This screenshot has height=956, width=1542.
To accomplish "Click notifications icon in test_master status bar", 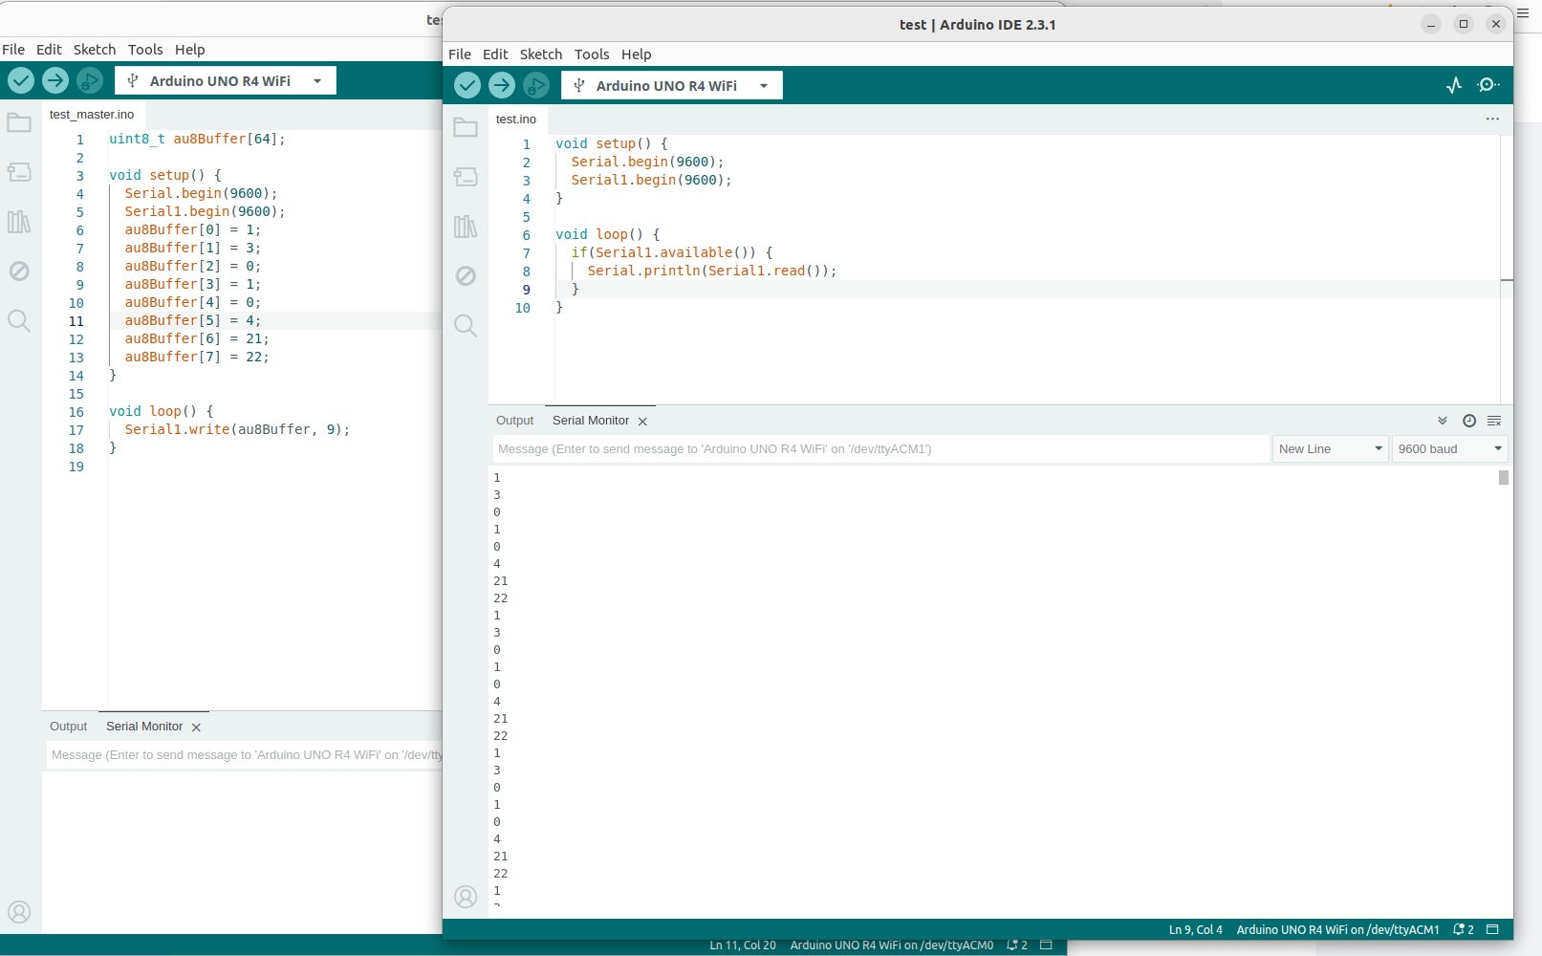I will pos(1017,945).
